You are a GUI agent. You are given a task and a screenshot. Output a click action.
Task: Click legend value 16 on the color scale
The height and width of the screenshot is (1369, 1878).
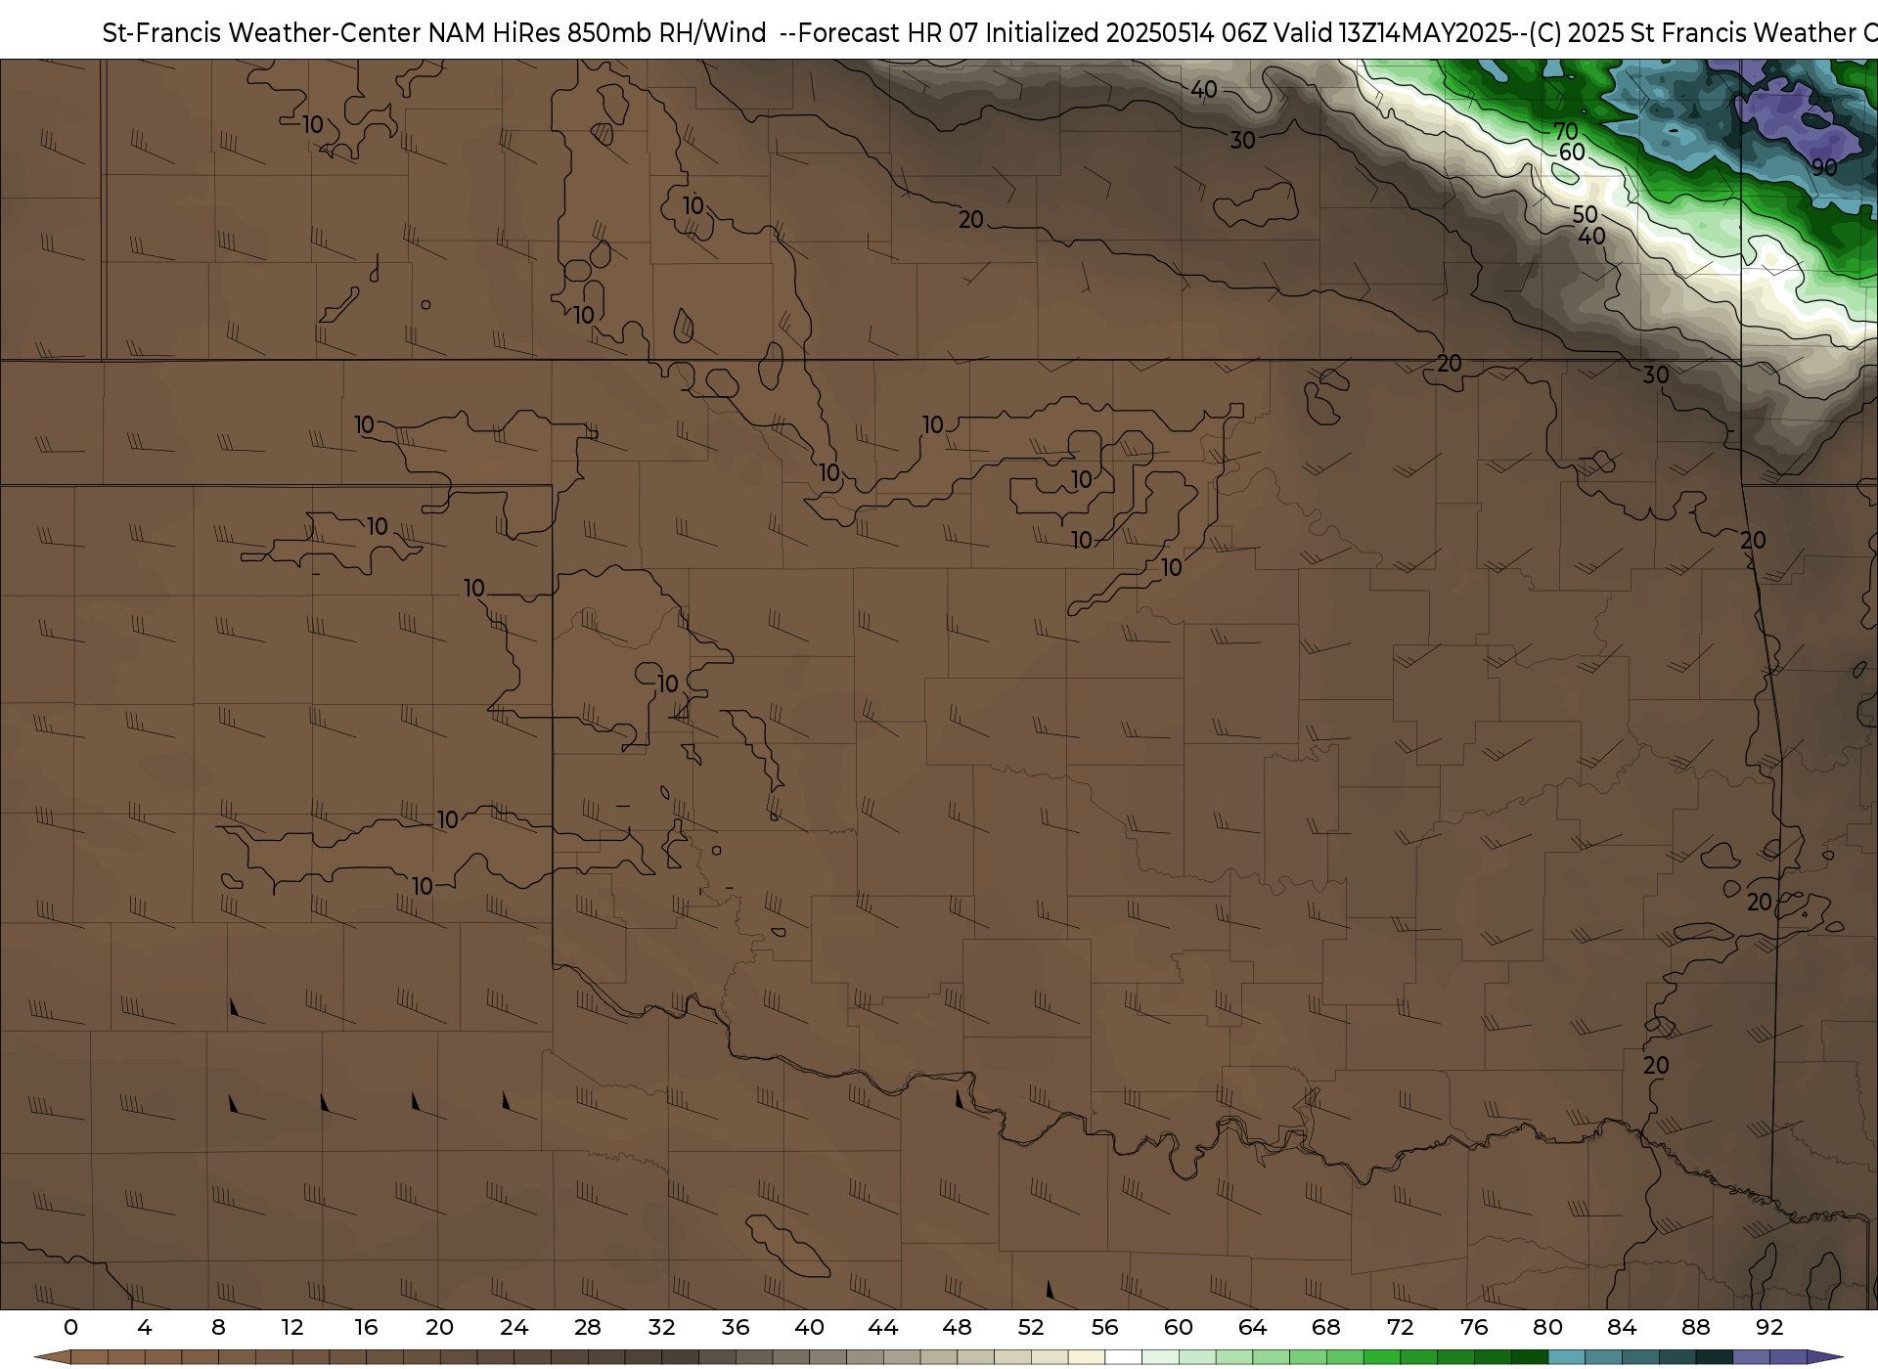(x=366, y=1327)
